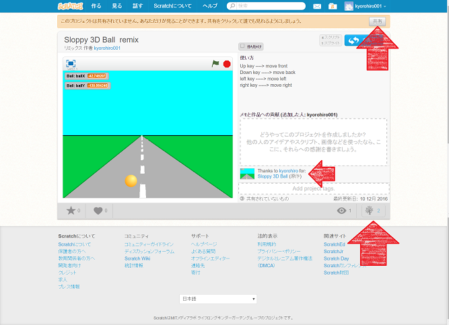
Task: Favorite the project with star icon
Action: pos(71,211)
